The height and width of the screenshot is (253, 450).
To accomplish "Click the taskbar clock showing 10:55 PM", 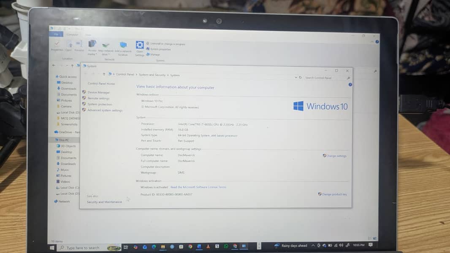I will pyautogui.click(x=358, y=245).
